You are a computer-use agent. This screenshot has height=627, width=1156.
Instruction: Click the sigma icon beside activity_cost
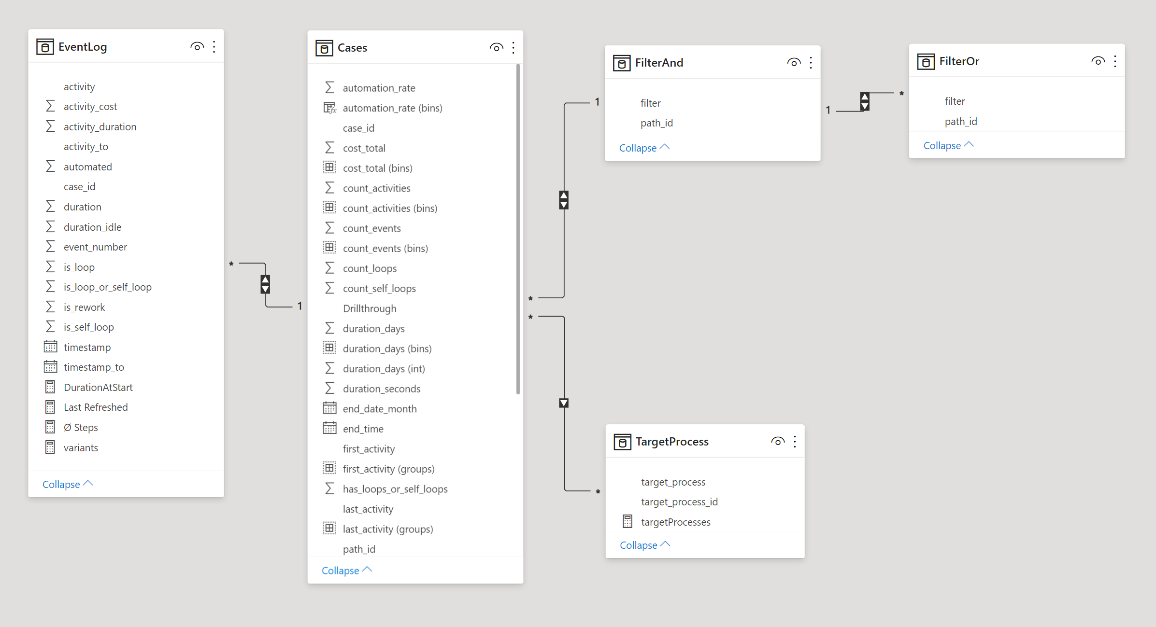[50, 106]
